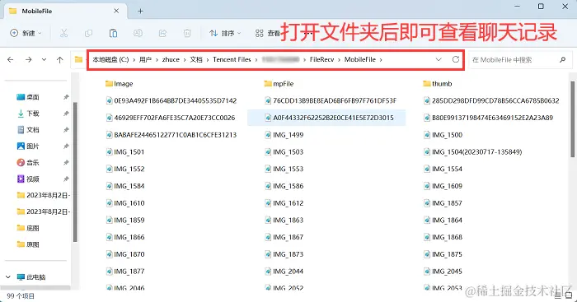
Task: Open the 查看 (View) menu
Action: (268, 34)
